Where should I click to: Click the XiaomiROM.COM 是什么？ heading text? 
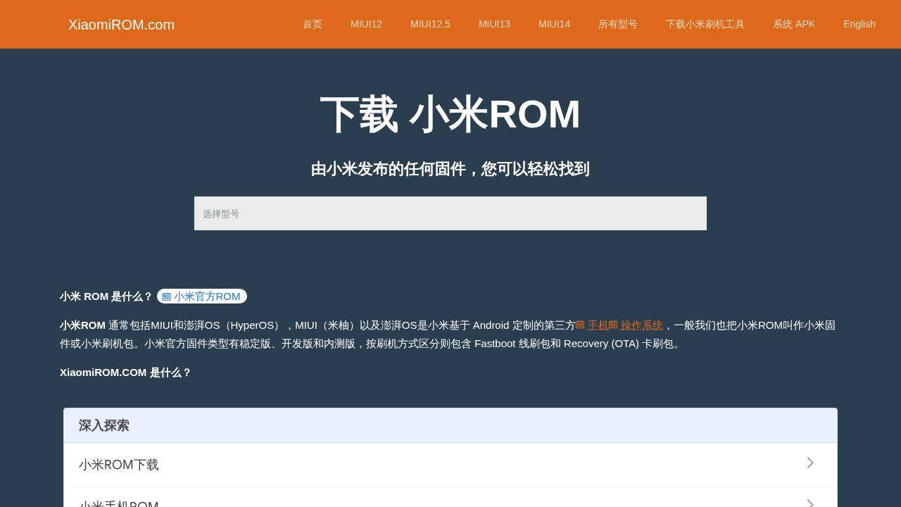(125, 373)
